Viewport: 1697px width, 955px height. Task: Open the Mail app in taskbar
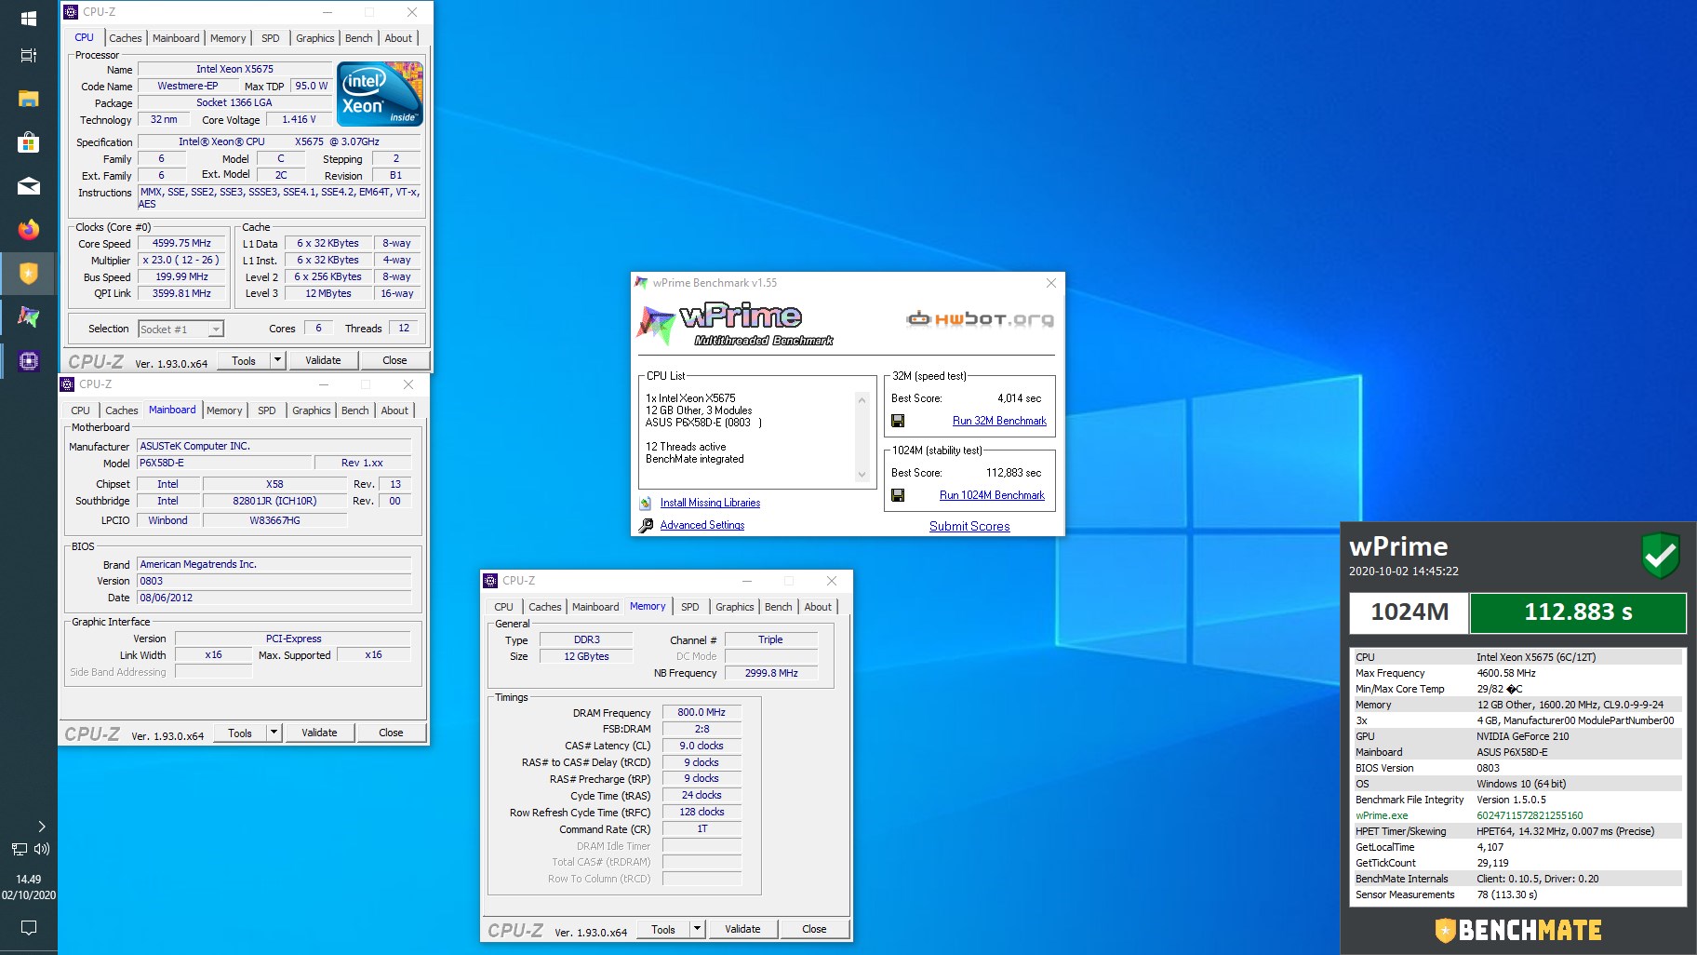point(28,186)
